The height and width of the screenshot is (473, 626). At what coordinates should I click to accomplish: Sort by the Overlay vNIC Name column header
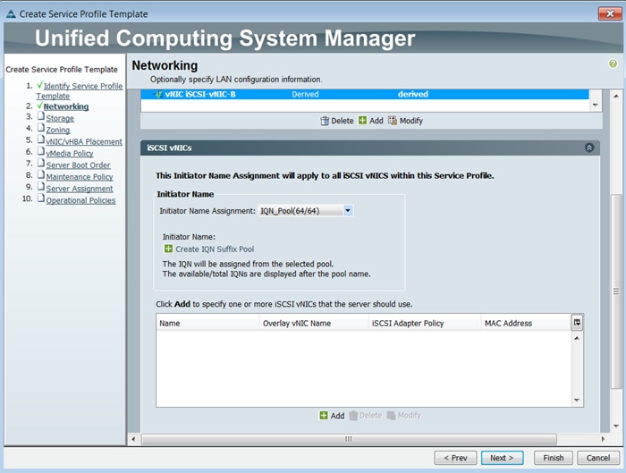314,323
